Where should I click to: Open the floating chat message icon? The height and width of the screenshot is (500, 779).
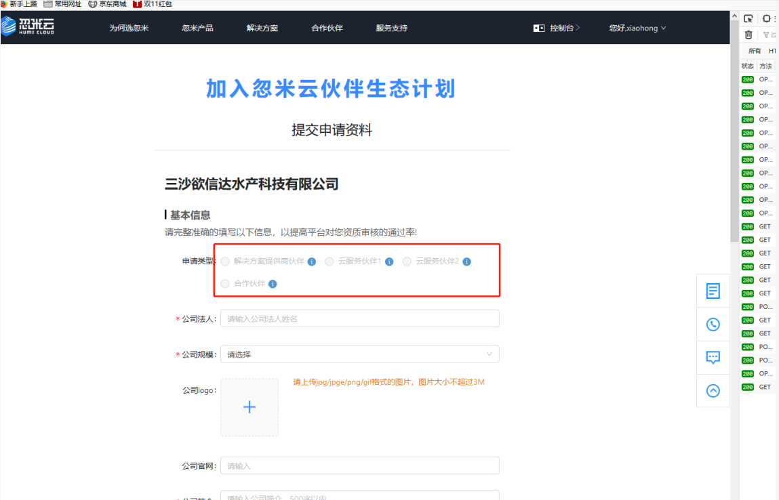713,357
